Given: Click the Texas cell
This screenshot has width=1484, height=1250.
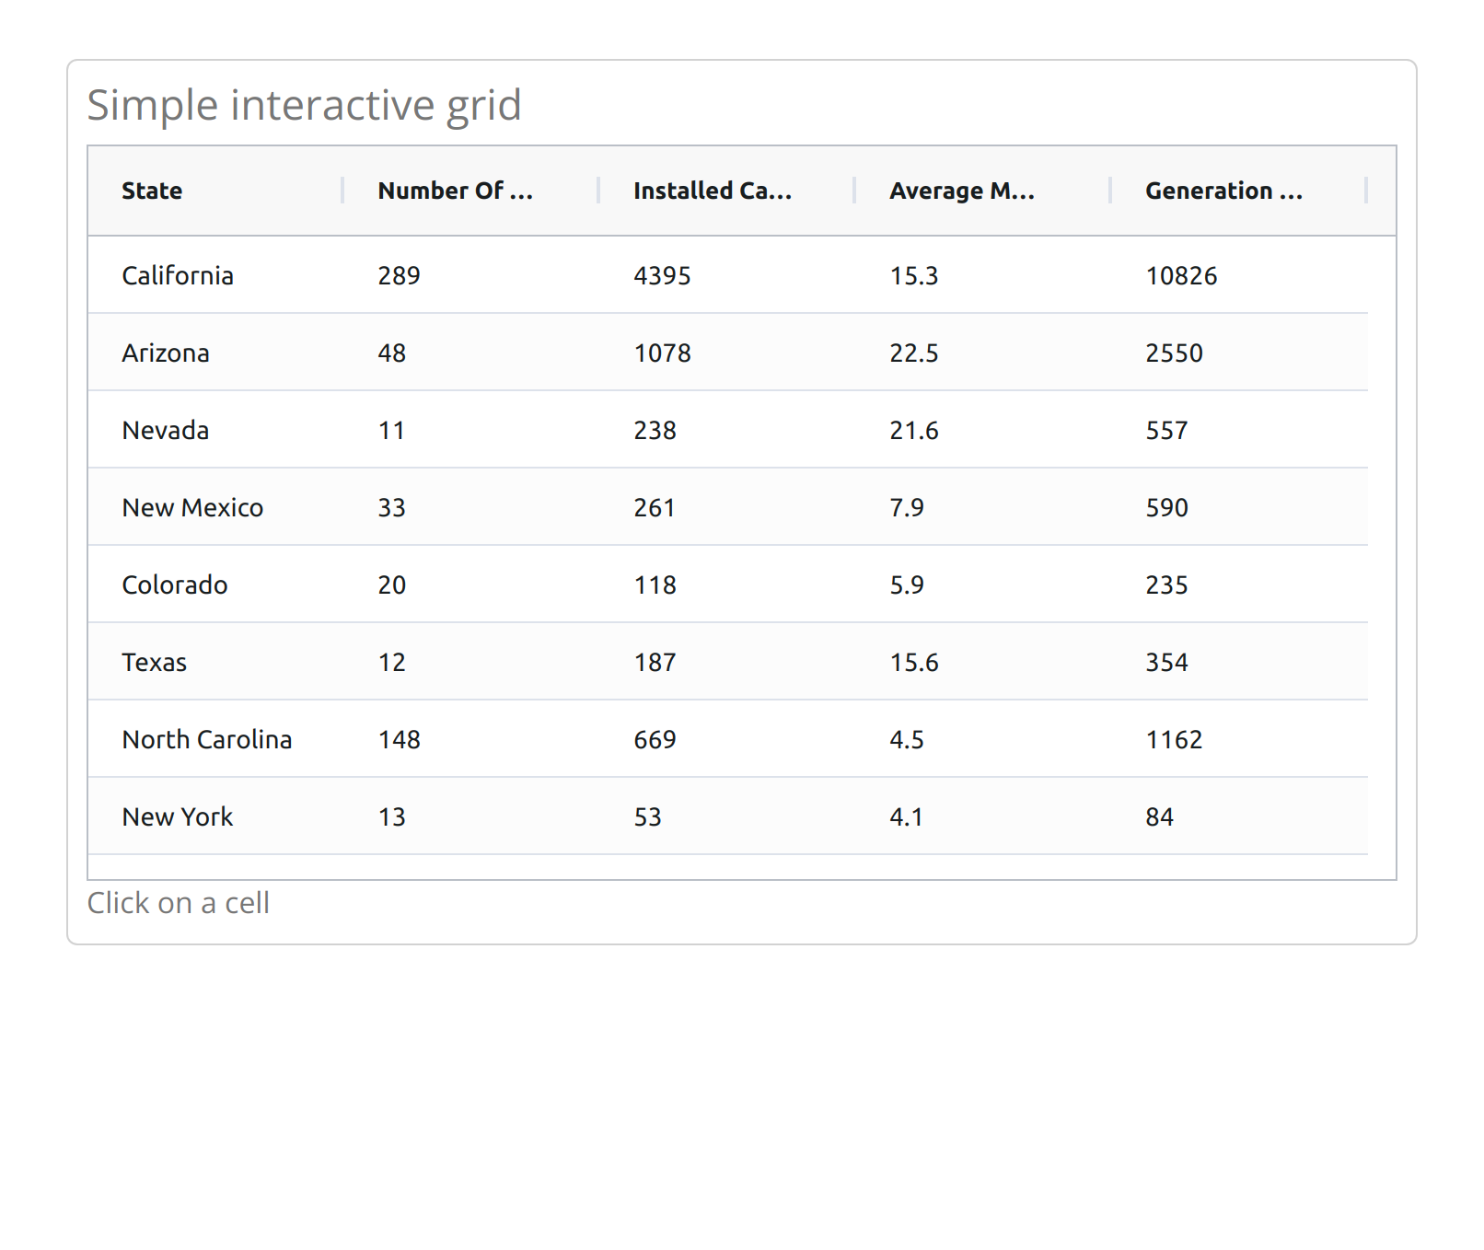Looking at the screenshot, I should pyautogui.click(x=215, y=662).
